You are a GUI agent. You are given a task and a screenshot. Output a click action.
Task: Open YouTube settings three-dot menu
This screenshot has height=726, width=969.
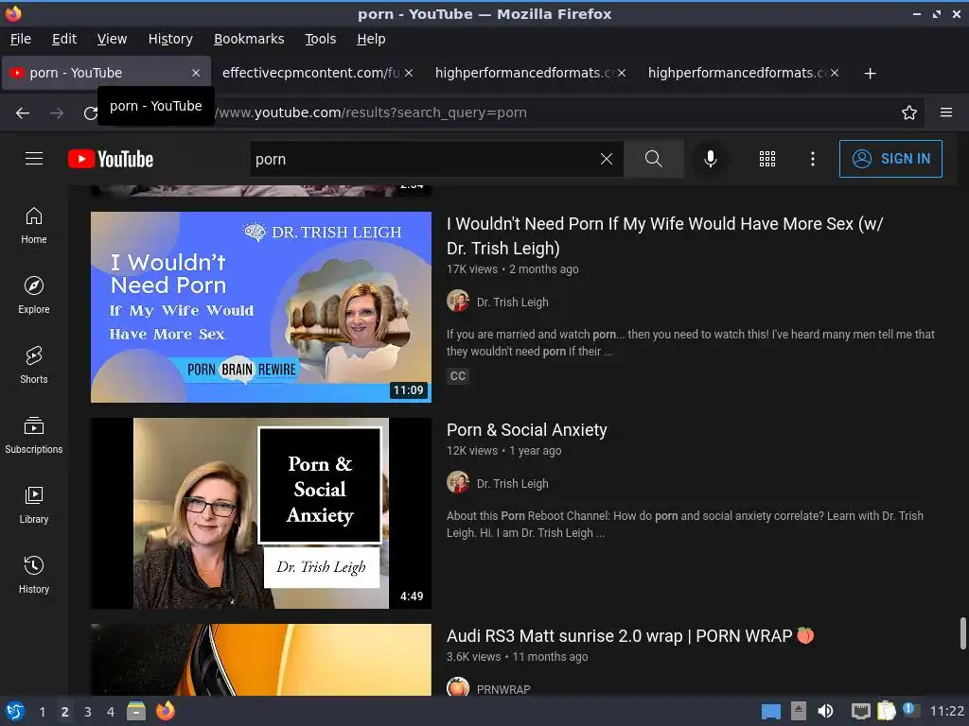coord(813,159)
